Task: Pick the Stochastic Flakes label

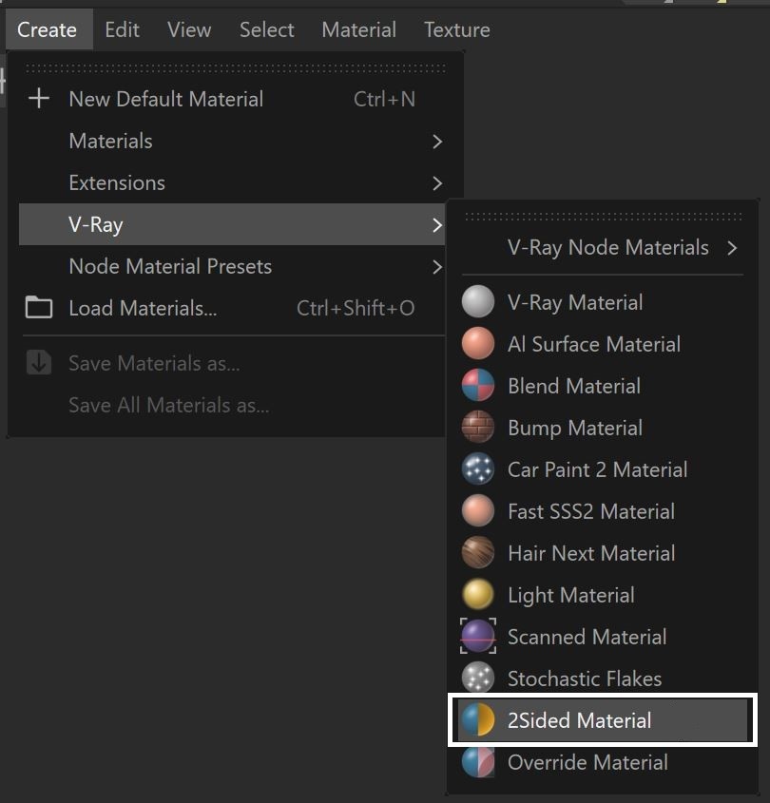Action: tap(585, 679)
